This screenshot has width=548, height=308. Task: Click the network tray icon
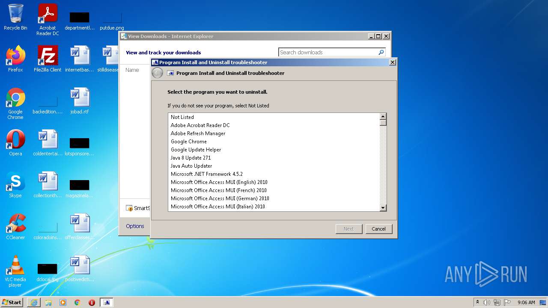point(497,302)
